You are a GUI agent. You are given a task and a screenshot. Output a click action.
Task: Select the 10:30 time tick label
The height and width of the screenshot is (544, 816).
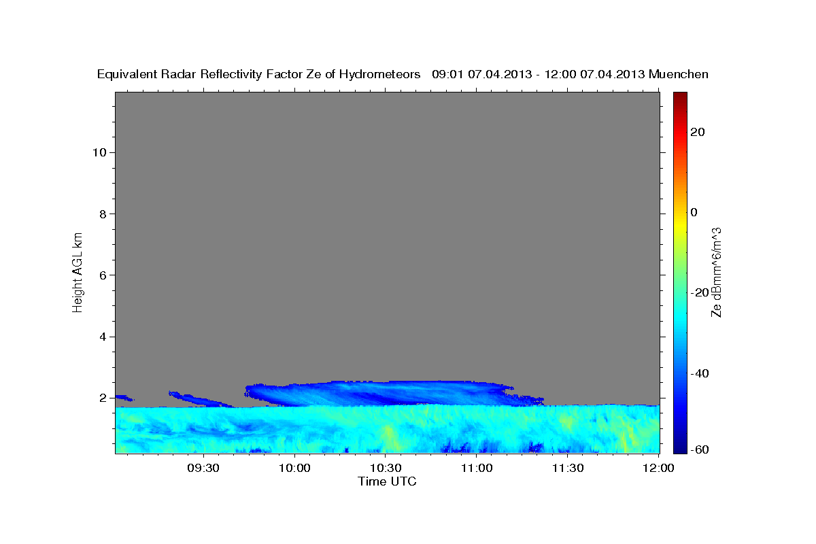click(386, 468)
